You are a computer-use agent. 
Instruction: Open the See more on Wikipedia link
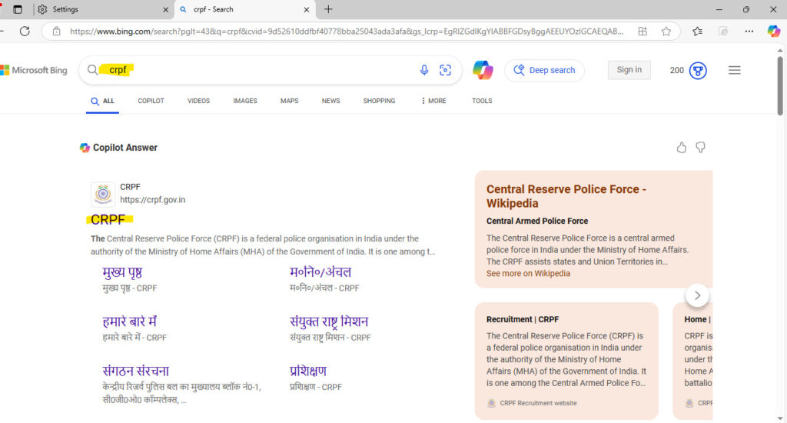(x=528, y=274)
